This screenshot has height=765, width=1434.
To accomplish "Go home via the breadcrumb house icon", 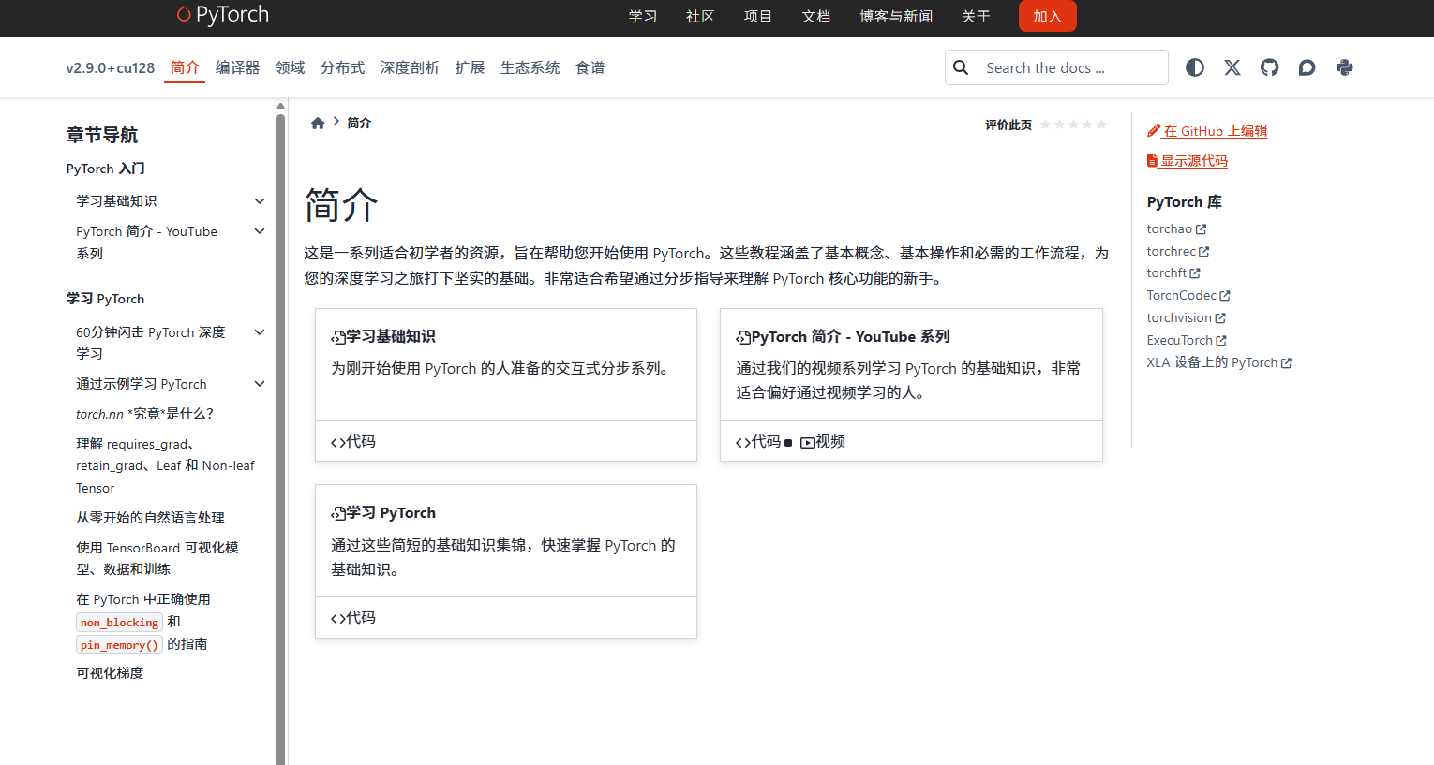I will 318,123.
